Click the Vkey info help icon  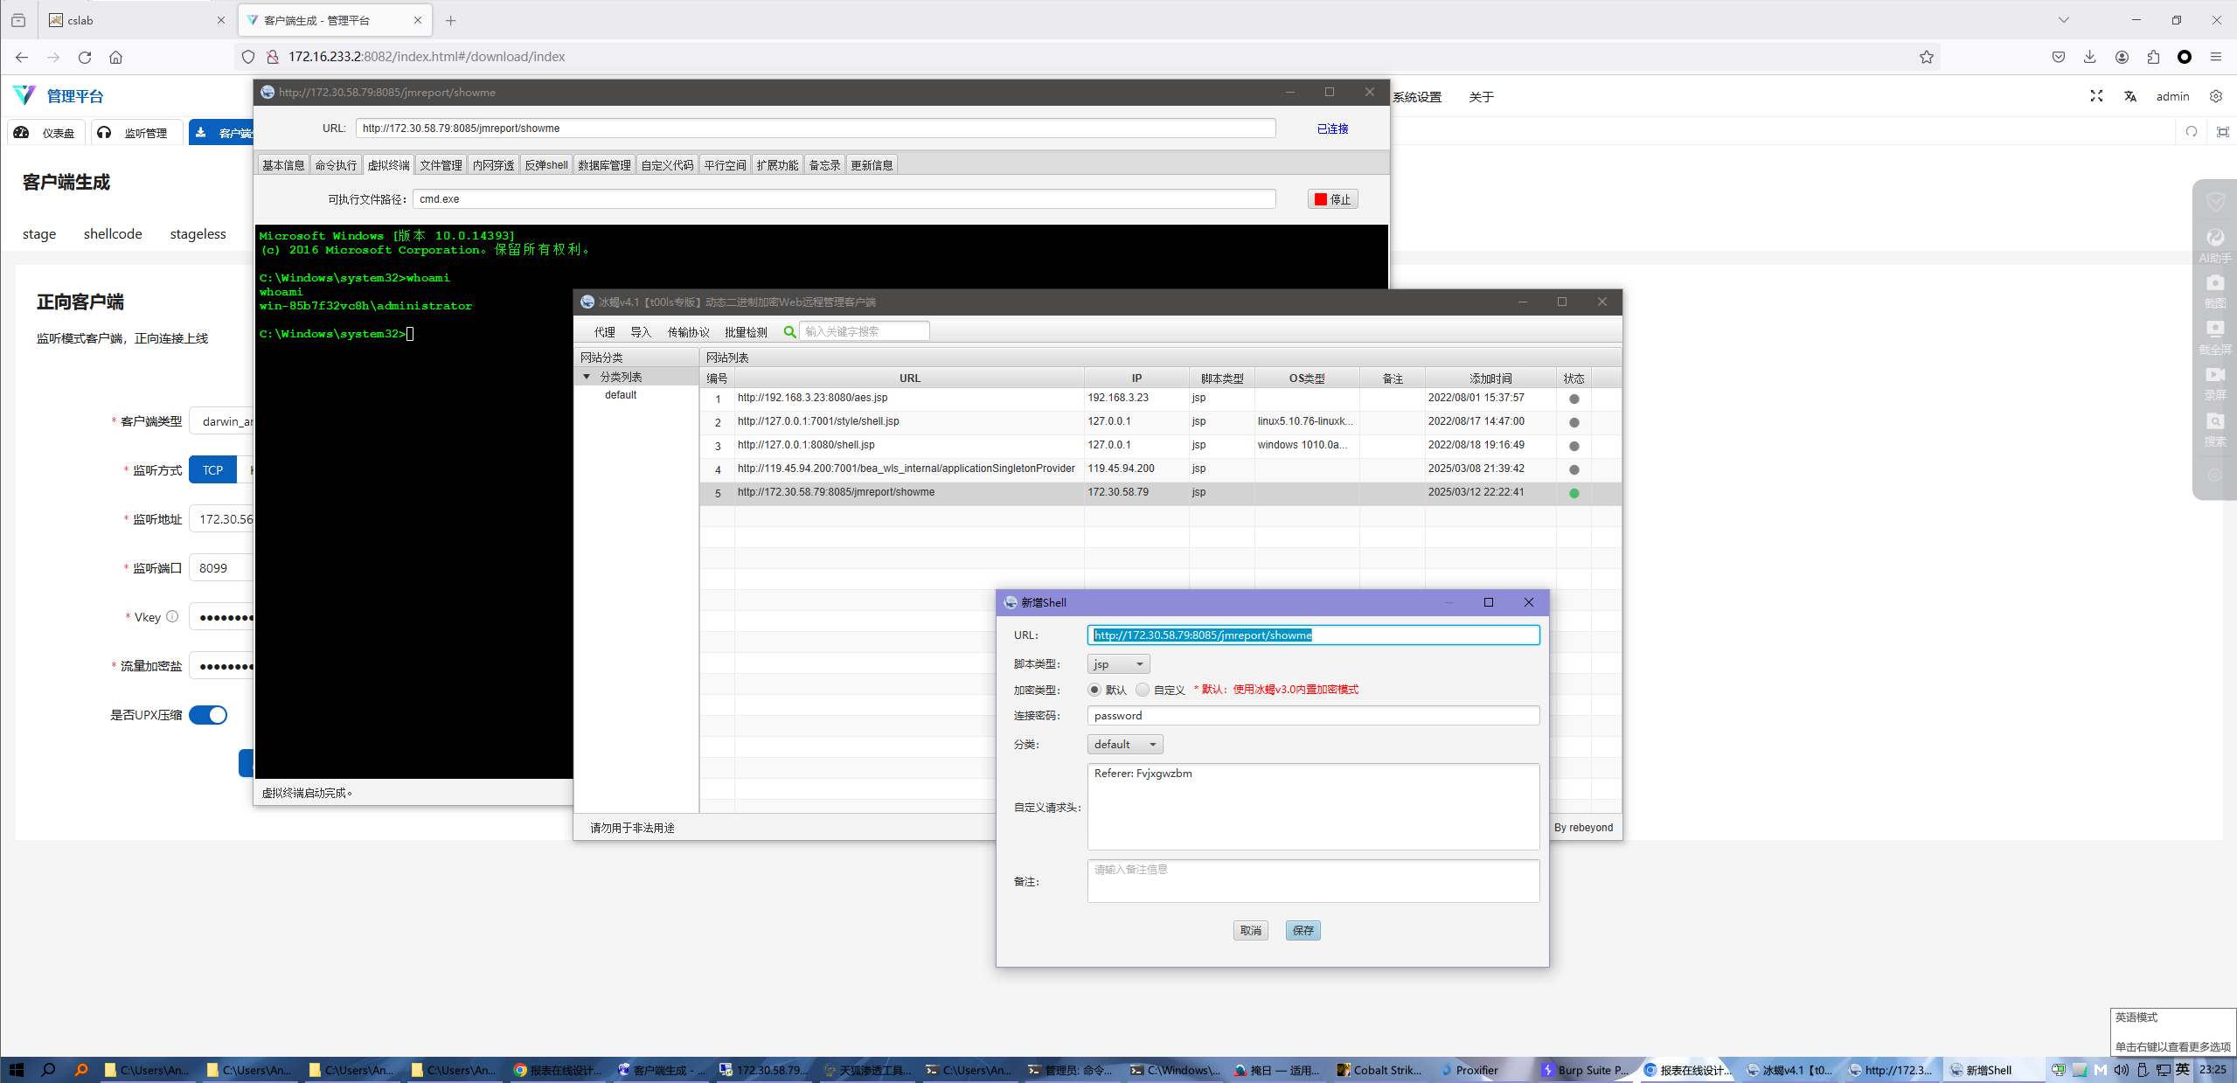[x=172, y=616]
